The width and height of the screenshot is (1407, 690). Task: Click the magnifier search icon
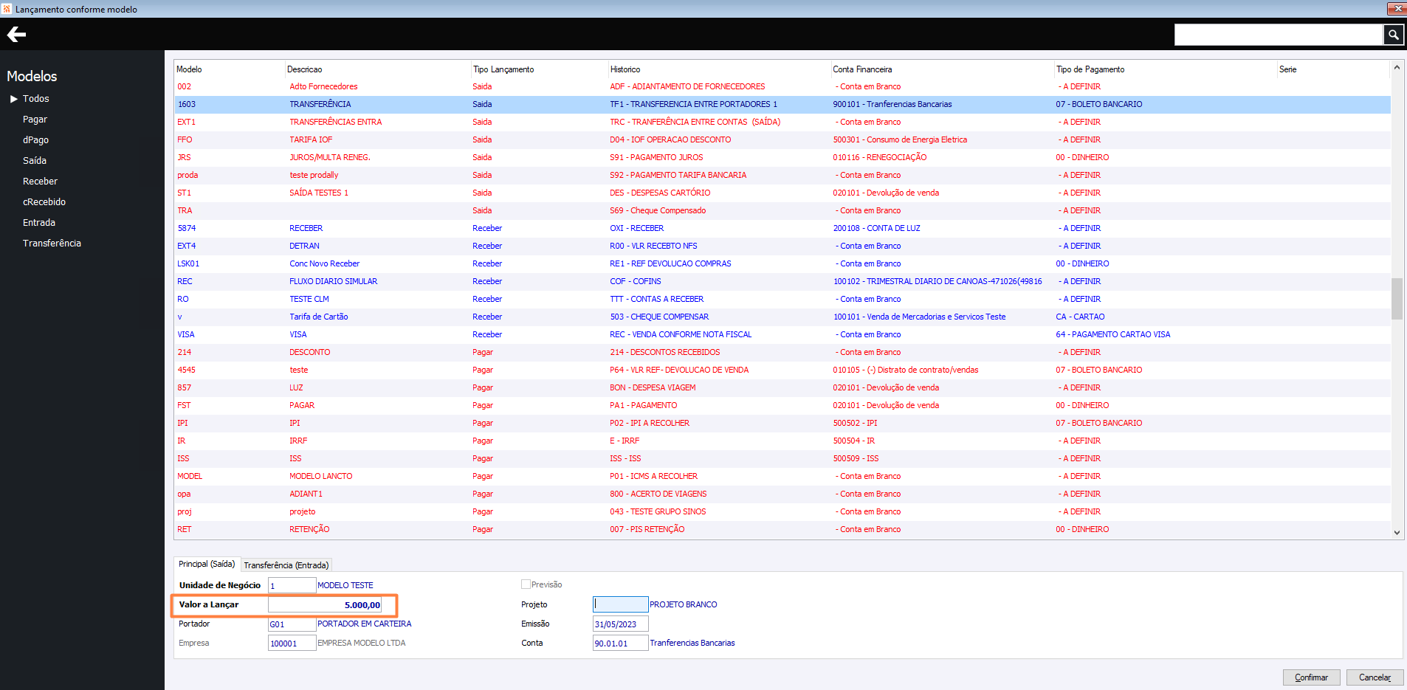pyautogui.click(x=1393, y=35)
